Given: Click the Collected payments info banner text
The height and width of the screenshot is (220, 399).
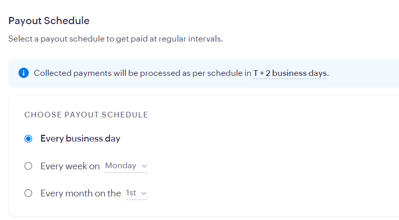Looking at the screenshot, I should pyautogui.click(x=139, y=73).
